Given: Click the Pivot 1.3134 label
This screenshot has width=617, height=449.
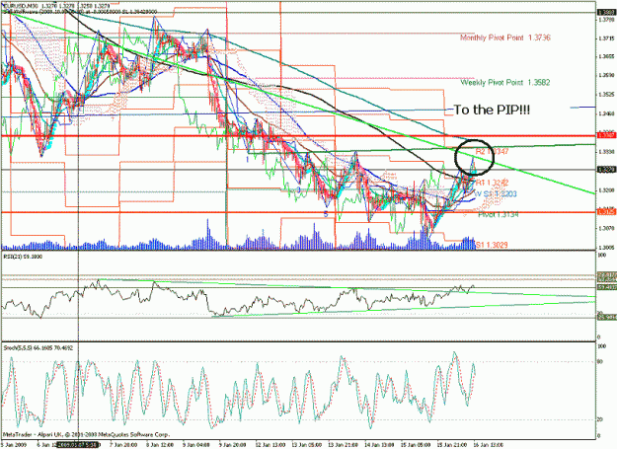Looking at the screenshot, I should pos(498,214).
